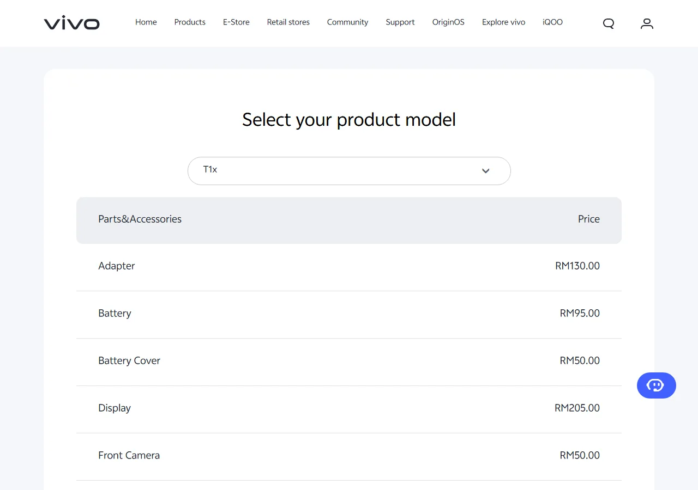Viewport: 698px width, 490px height.
Task: Select the Adapter row label
Action: click(117, 266)
